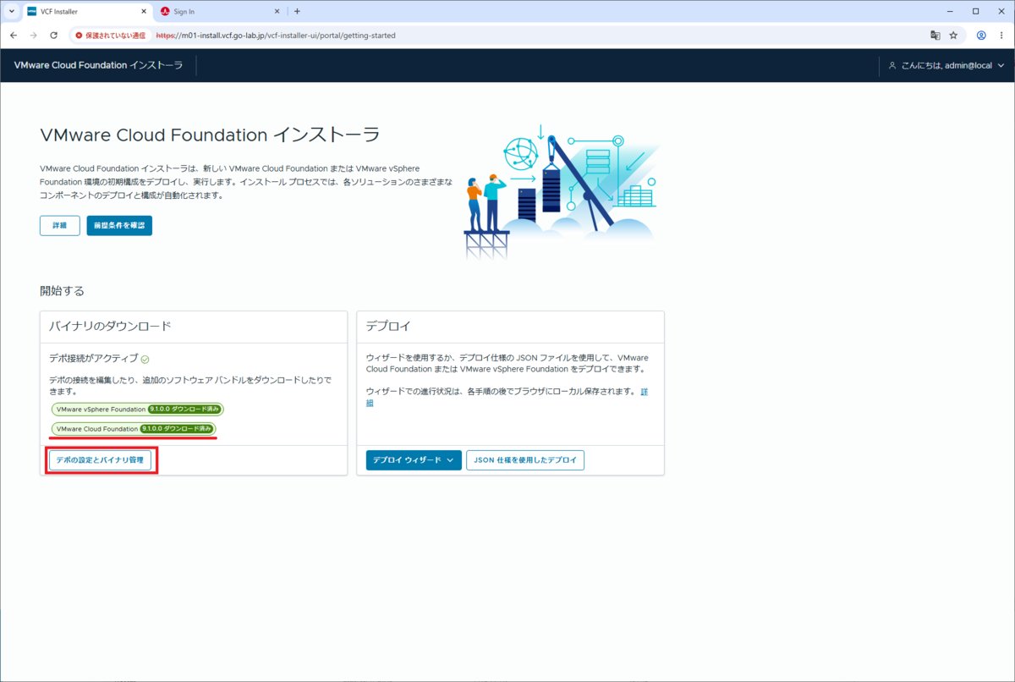Switch to the Sign In tab
The height and width of the screenshot is (682, 1015).
point(218,12)
